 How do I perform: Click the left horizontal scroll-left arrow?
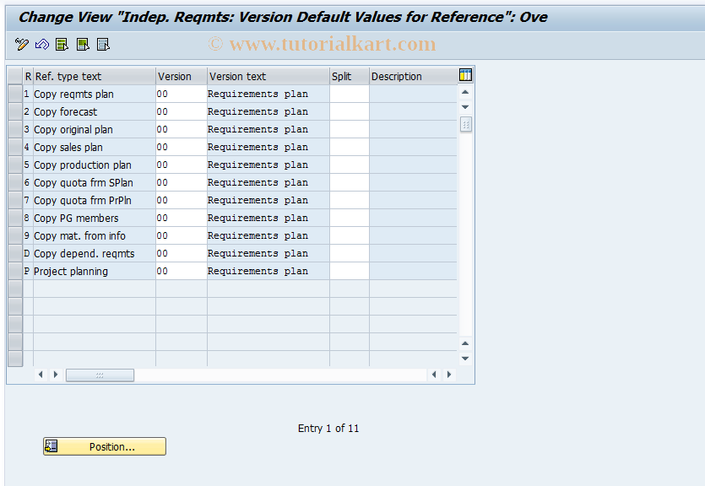[x=41, y=374]
